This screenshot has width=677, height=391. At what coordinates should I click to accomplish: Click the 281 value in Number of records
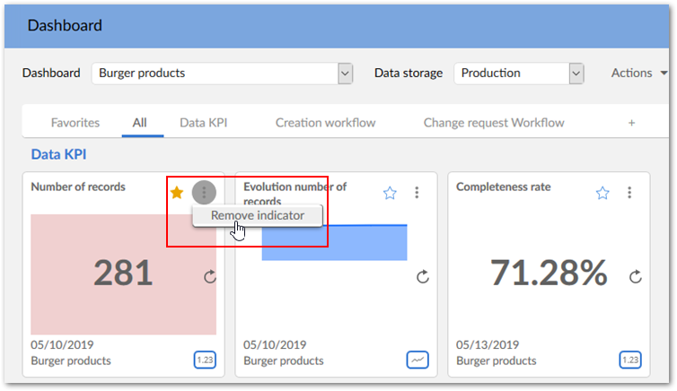(123, 273)
